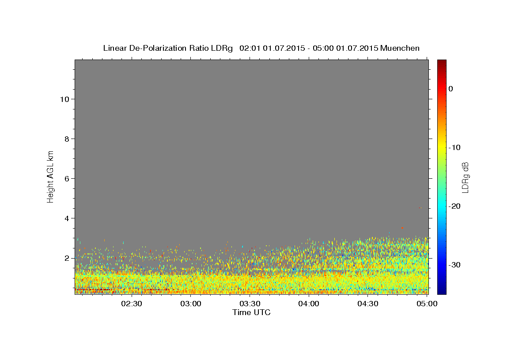Select the 'Height AGL km' axis title

click(x=51, y=176)
